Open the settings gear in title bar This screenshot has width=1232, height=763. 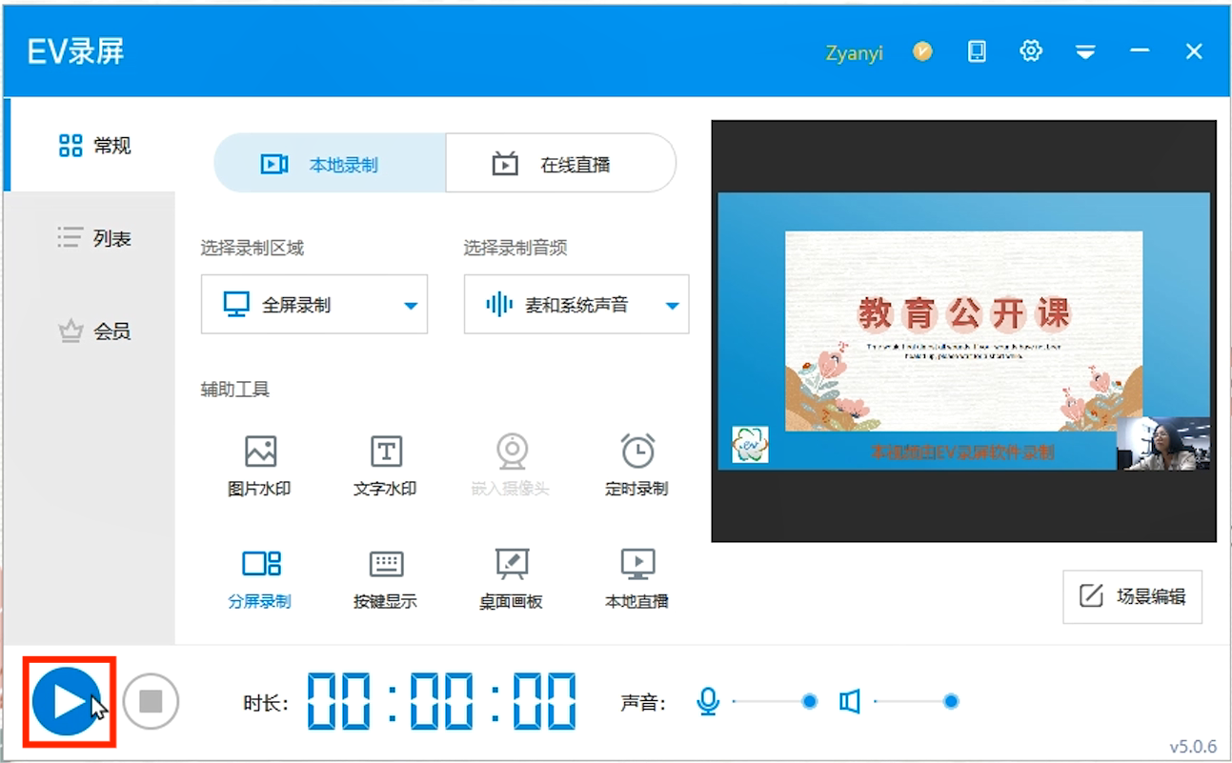point(1030,50)
